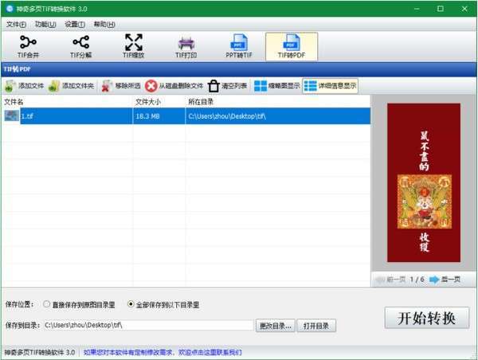Click the 更改目录 button
478x360 pixels.
click(x=276, y=326)
